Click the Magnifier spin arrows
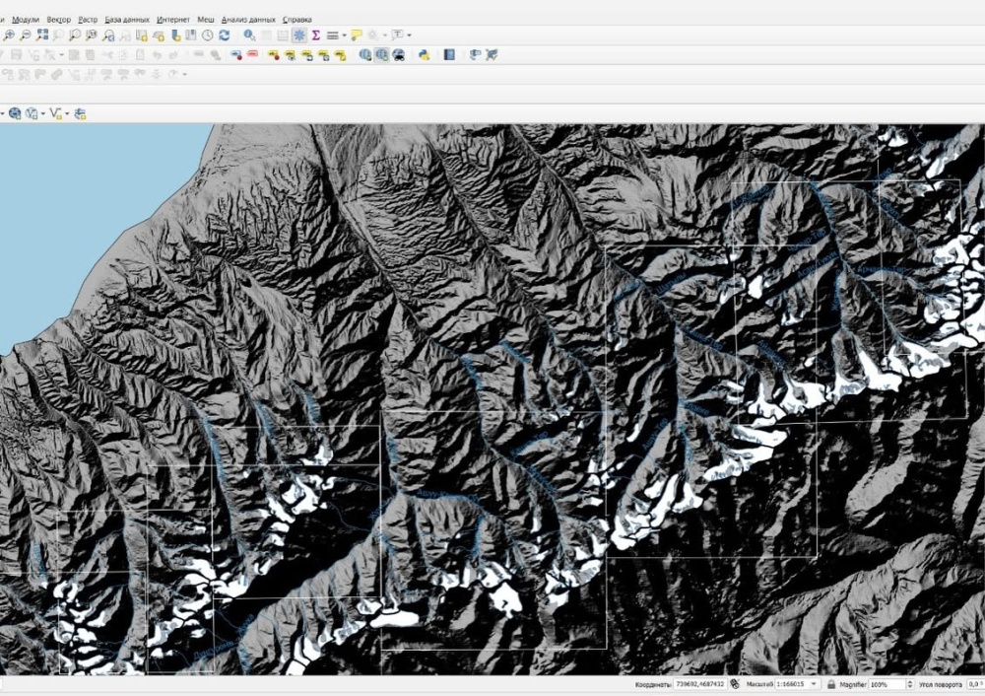The width and height of the screenshot is (985, 696). [x=909, y=684]
